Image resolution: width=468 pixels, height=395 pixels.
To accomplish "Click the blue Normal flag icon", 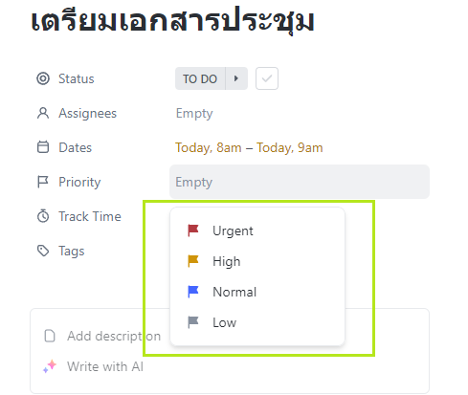I will (193, 292).
